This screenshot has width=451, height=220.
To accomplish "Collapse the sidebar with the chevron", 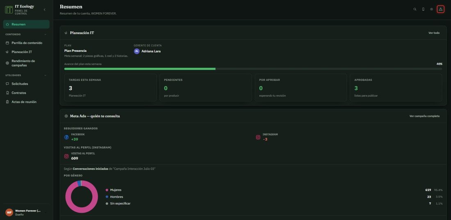I will (44, 10).
